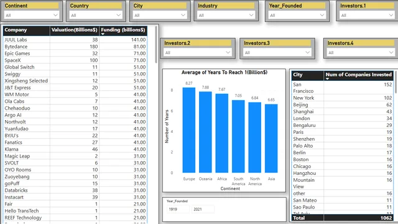Select Bengaluru in the city table
The width and height of the screenshot is (398, 224).
tap(343, 125)
